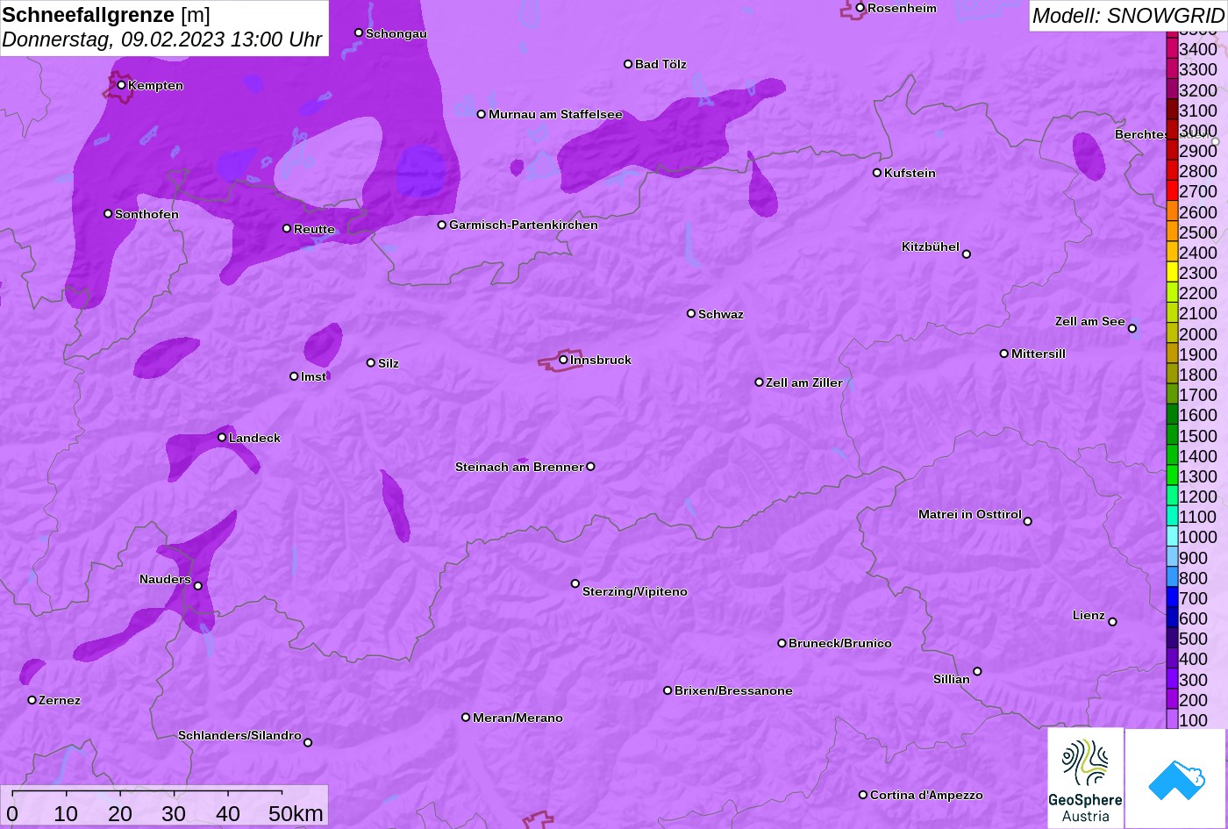The height and width of the screenshot is (829, 1228).
Task: Click the Matrei in Osttirol marker dot
Action: click(1028, 521)
